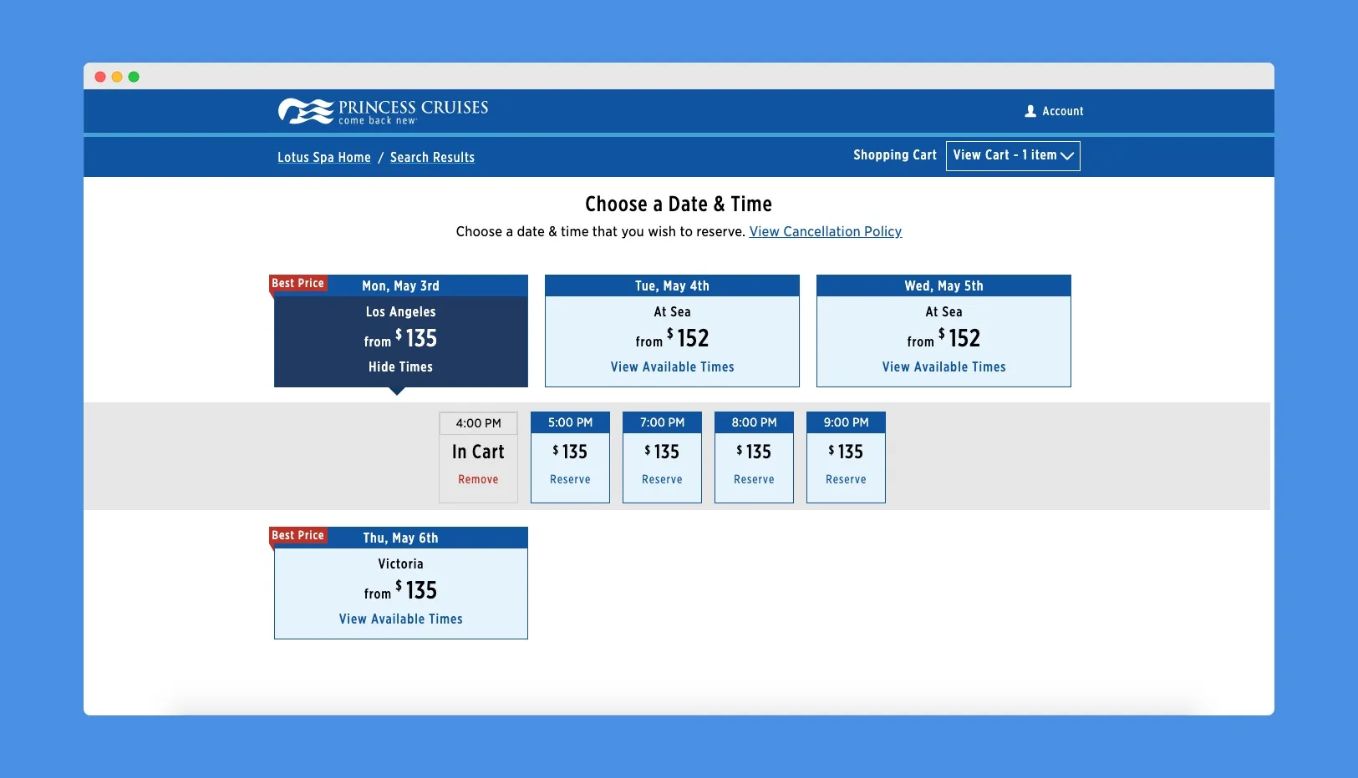This screenshot has height=778, width=1358.
Task: Click the Princess Cruises logo
Action: [x=383, y=111]
